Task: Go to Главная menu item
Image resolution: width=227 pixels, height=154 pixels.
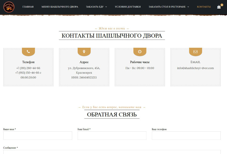Action: 28,7
